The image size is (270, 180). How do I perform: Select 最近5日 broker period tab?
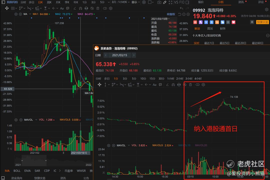[224, 43]
